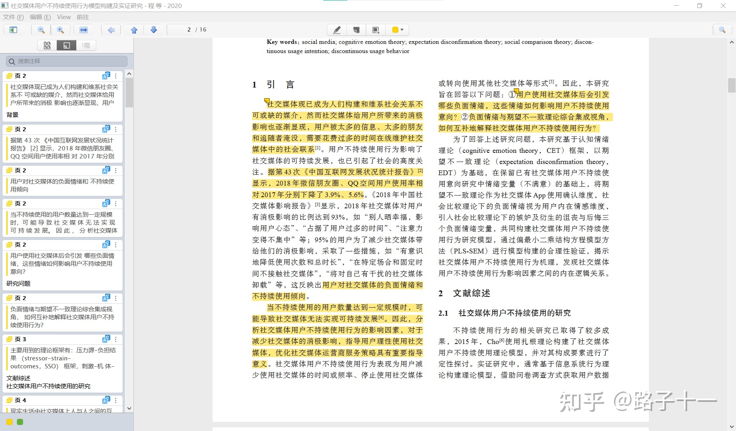The image size is (736, 431).
Task: Fit page to width icon
Action: (84, 30)
